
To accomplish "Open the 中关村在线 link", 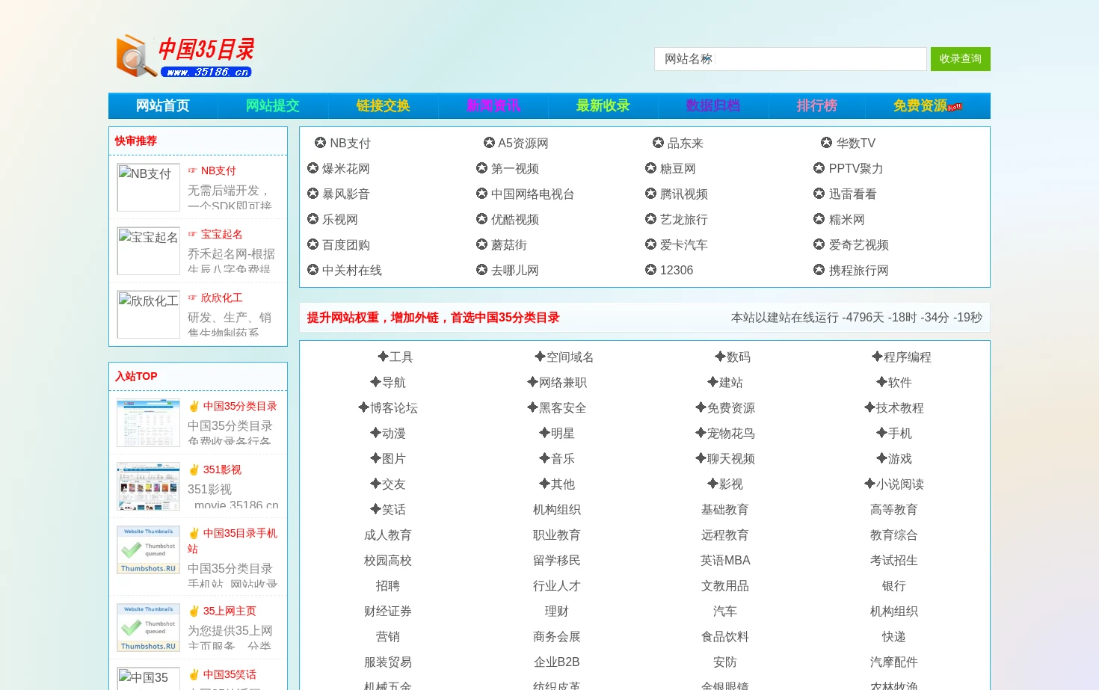I will 351,270.
